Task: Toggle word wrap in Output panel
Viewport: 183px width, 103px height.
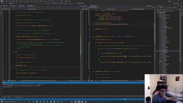Action: (x=41, y=84)
